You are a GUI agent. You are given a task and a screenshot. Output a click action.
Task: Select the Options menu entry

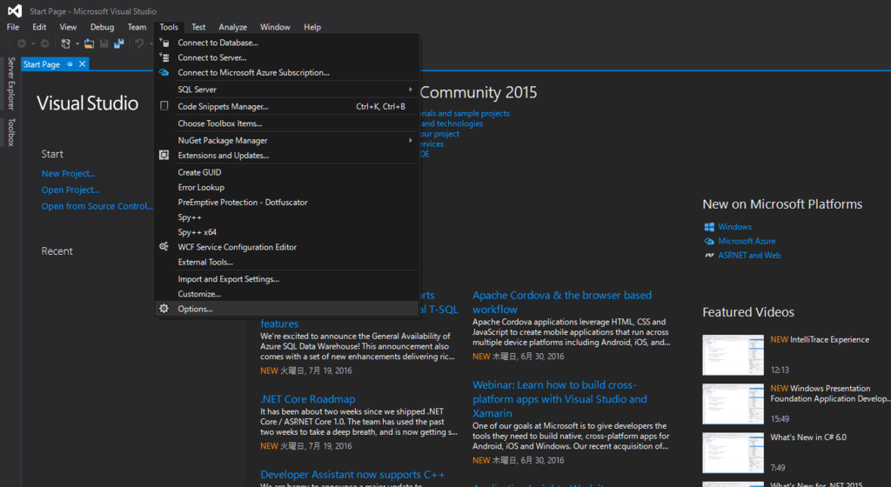point(287,309)
